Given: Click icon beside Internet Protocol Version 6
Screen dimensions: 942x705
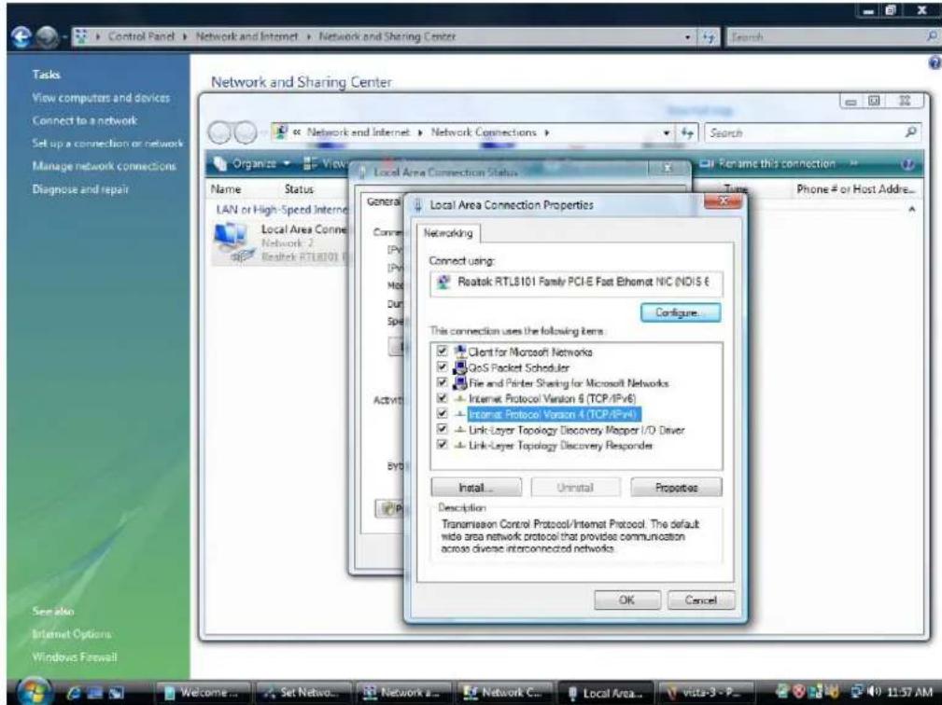Looking at the screenshot, I should [x=460, y=398].
